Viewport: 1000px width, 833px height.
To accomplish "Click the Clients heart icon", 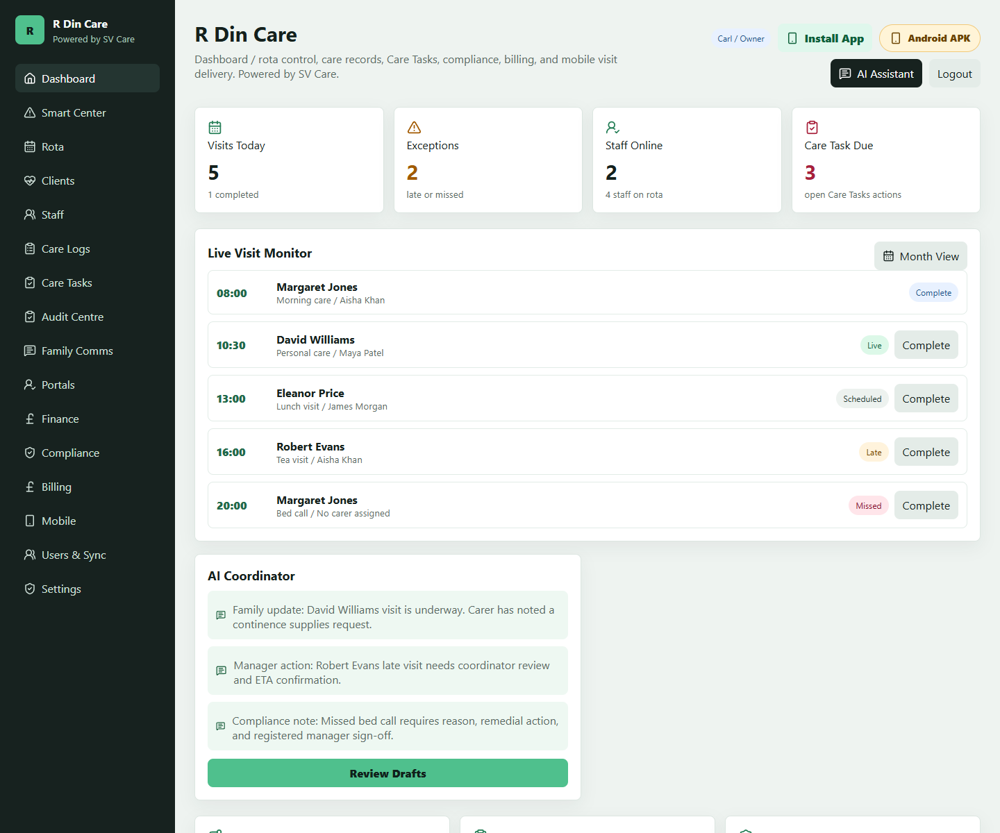I will point(30,180).
